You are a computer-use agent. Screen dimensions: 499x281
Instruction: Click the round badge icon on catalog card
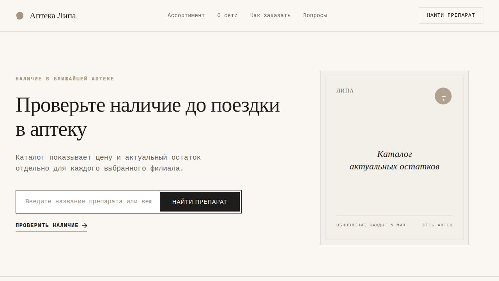tap(443, 96)
